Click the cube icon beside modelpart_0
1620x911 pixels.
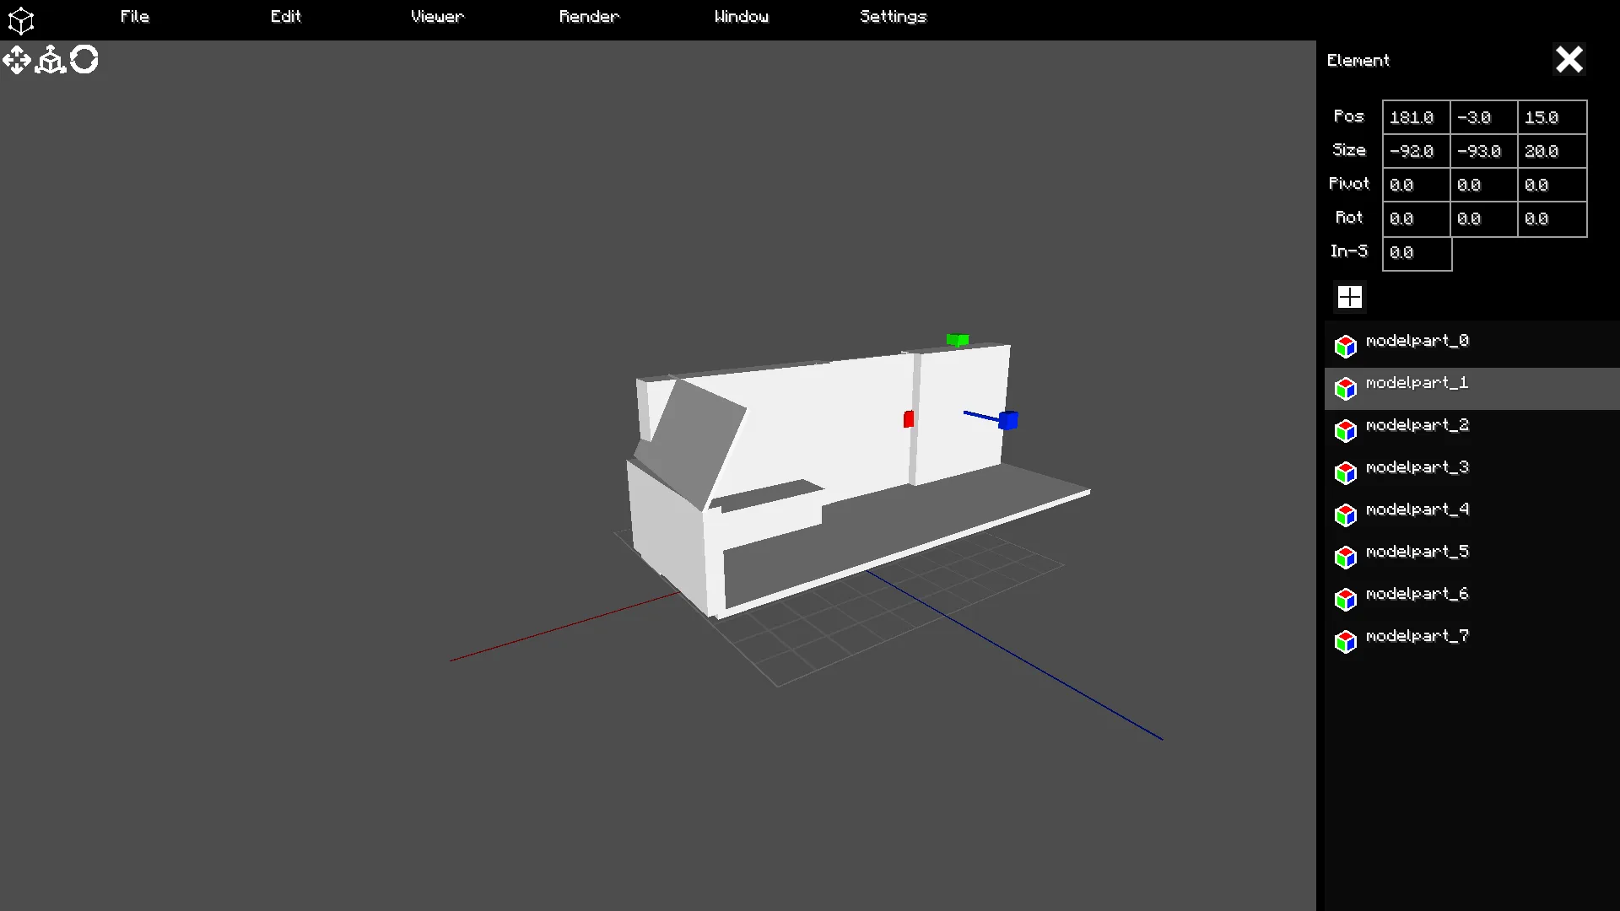pyautogui.click(x=1346, y=346)
